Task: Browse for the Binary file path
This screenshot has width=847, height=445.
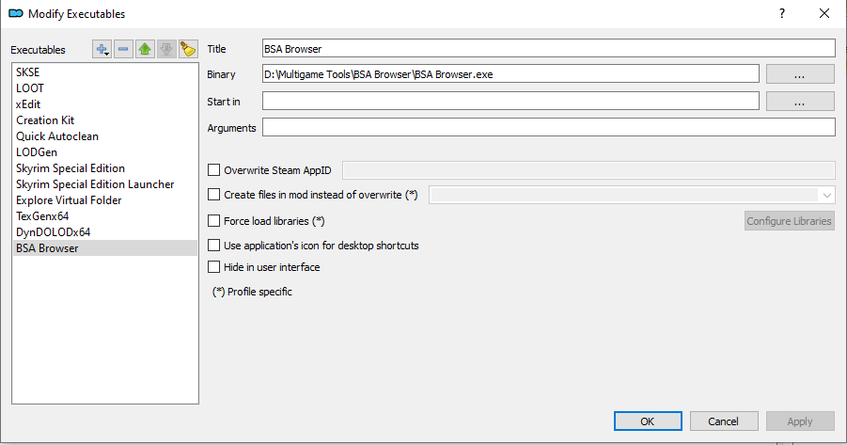Action: (800, 74)
